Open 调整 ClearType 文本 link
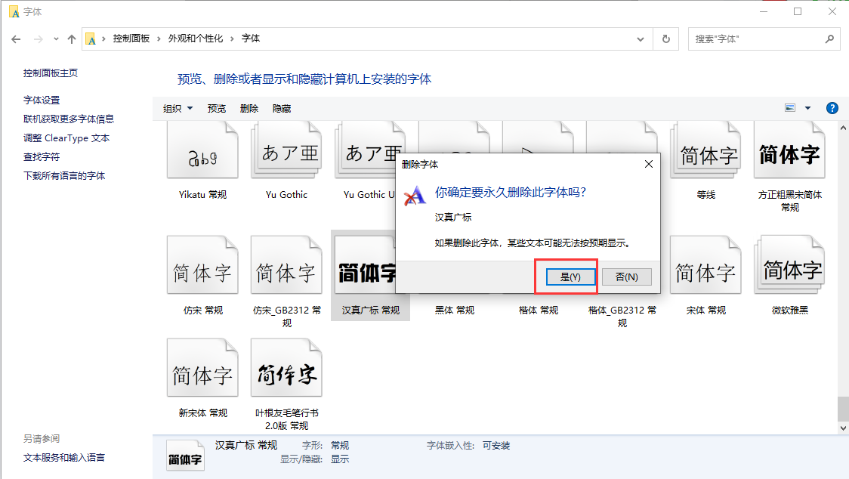Image resolution: width=849 pixels, height=479 pixels. pyautogui.click(x=66, y=138)
